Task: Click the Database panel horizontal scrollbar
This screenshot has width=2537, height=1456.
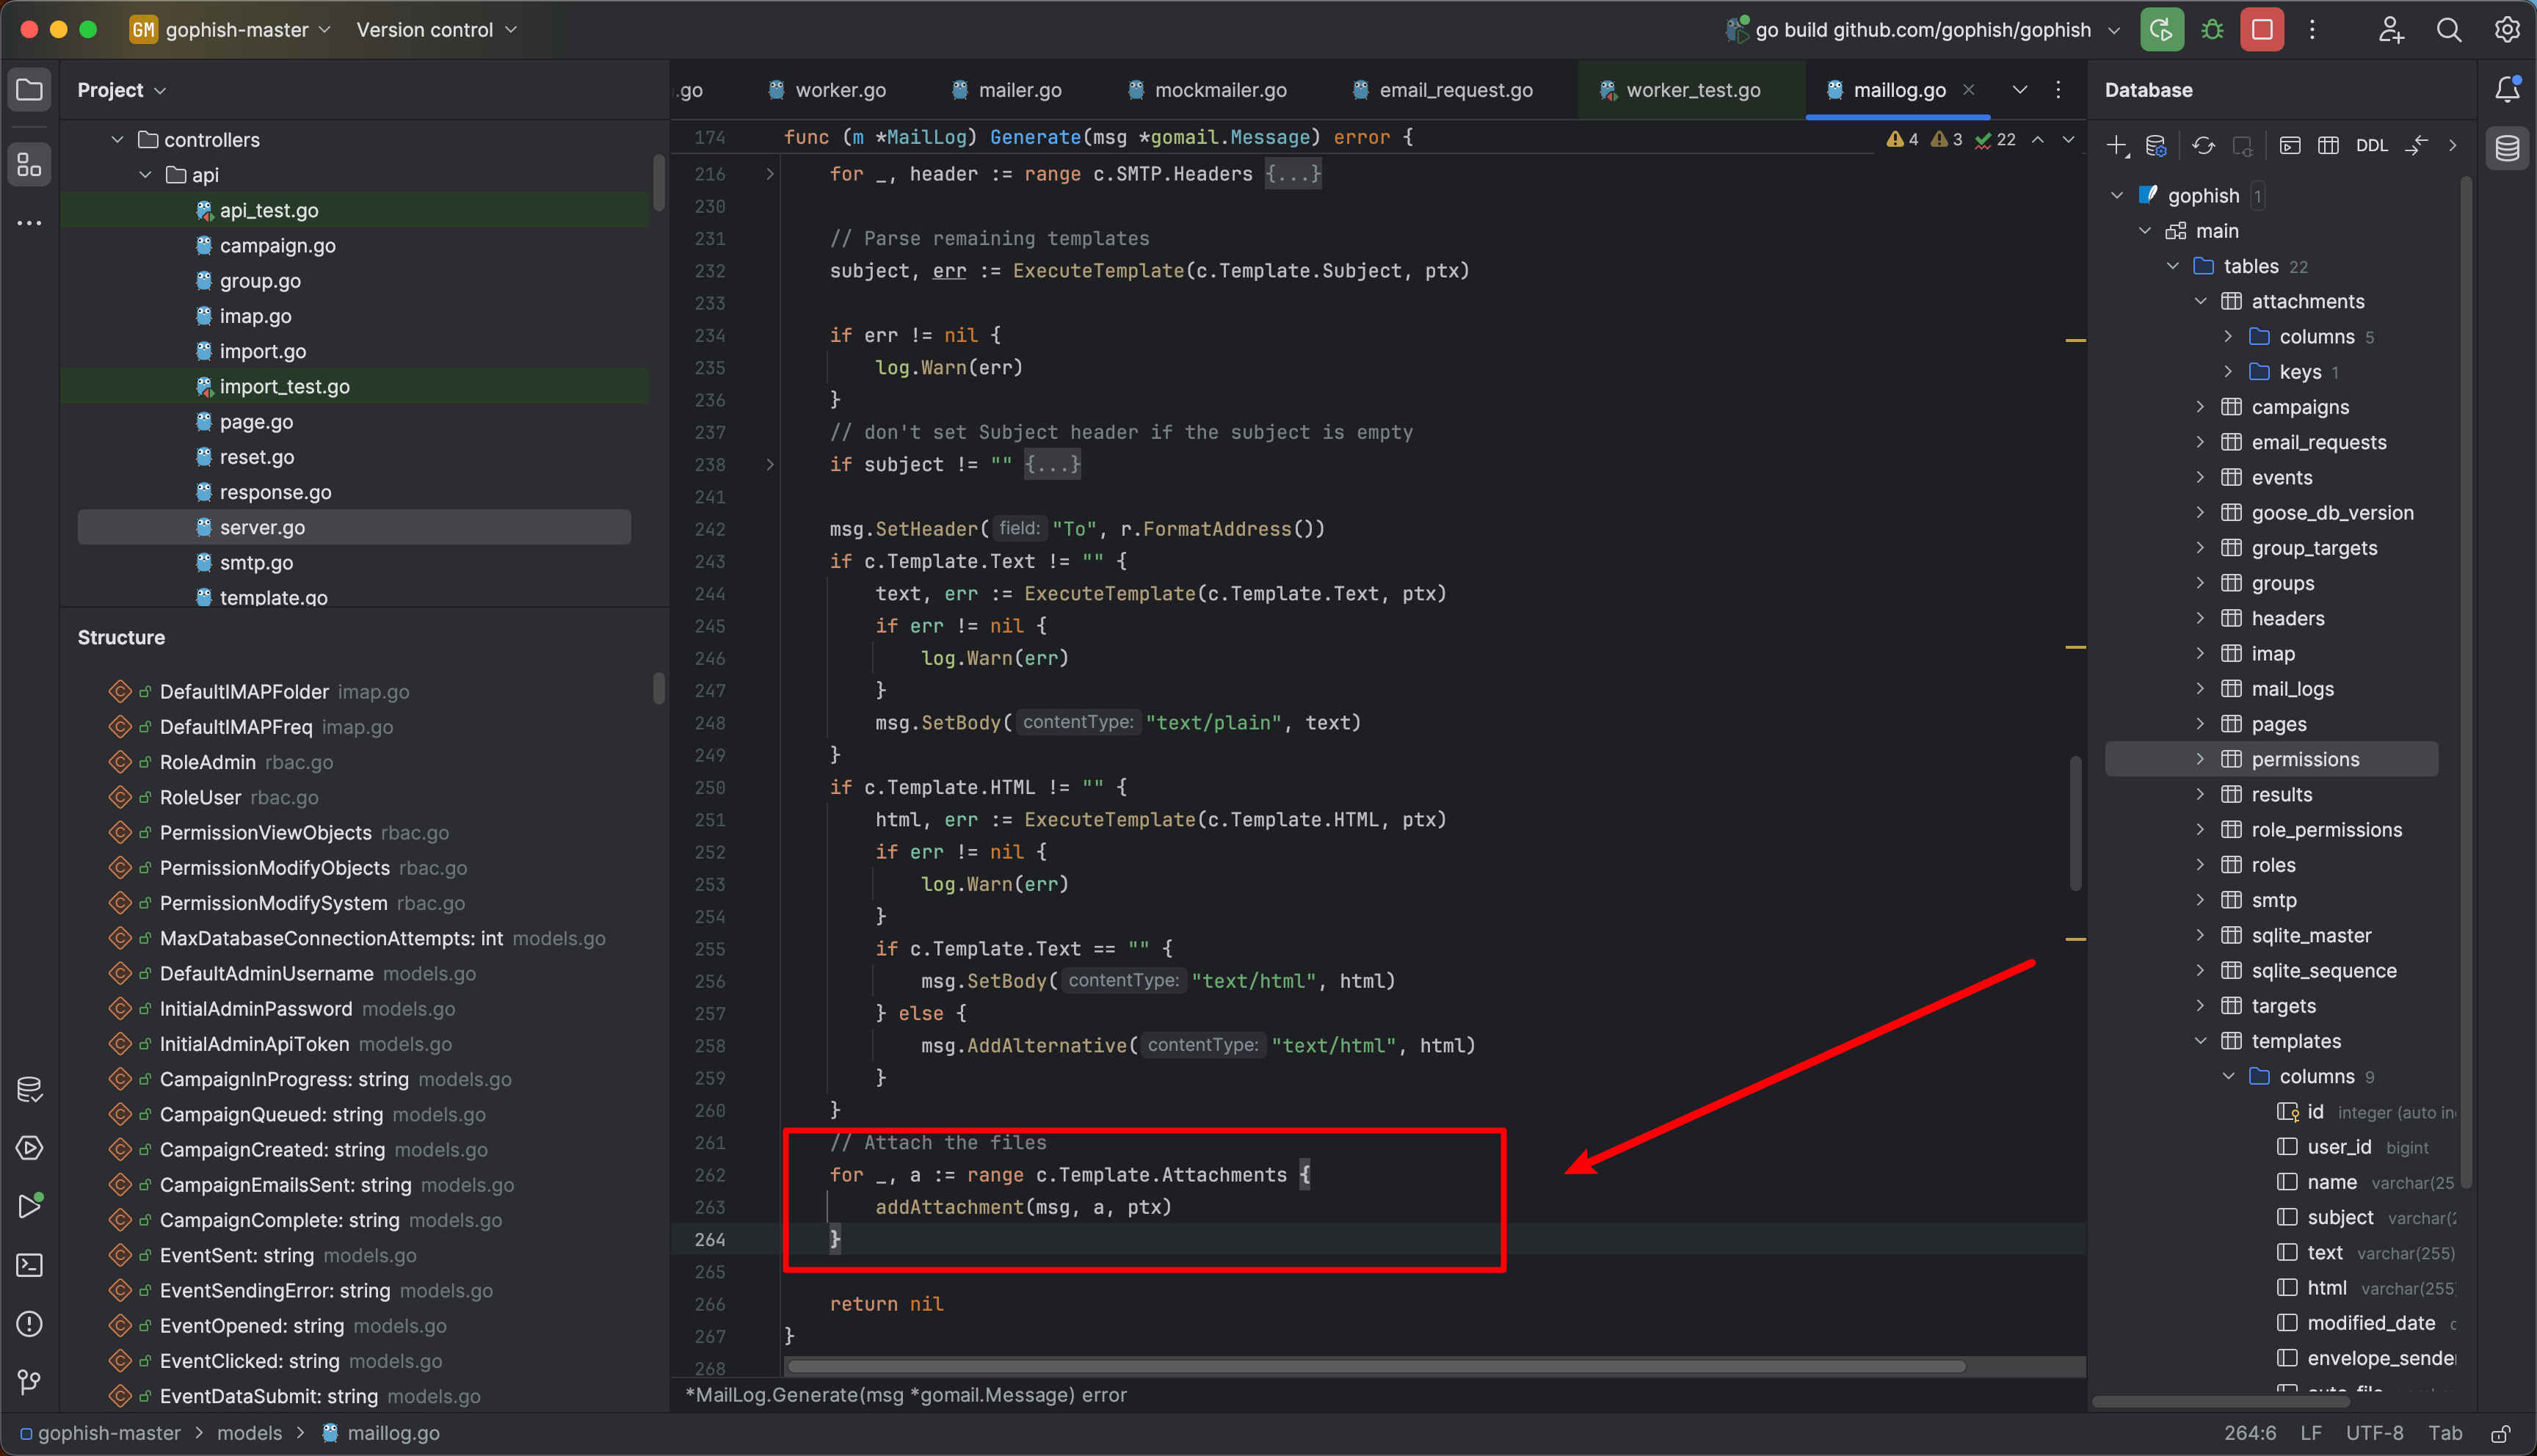Action: coord(2220,1401)
